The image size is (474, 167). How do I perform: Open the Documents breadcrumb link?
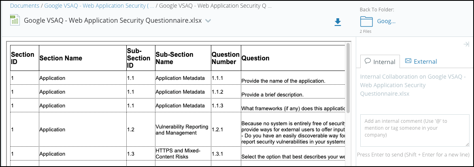click(24, 6)
